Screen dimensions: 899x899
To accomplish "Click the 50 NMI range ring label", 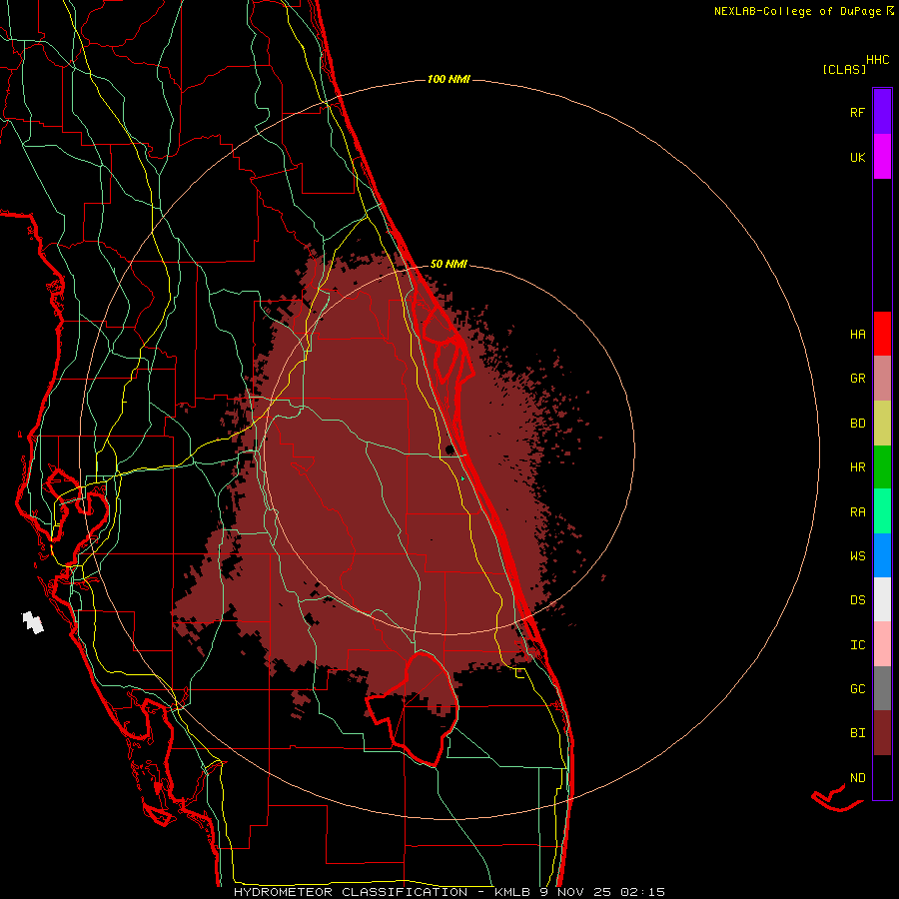I will click(449, 264).
